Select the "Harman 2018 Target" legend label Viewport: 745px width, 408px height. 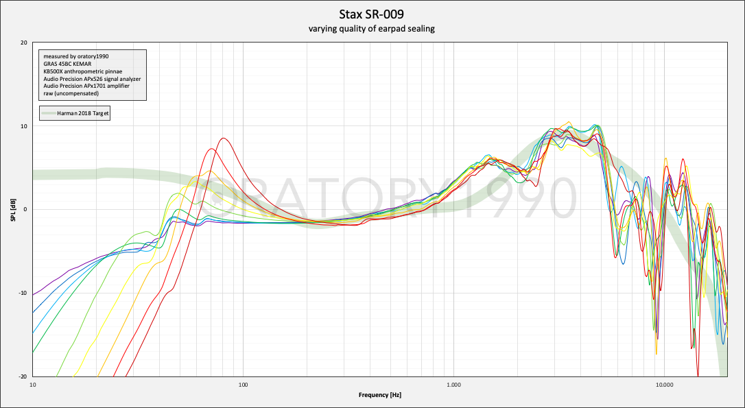(x=83, y=112)
